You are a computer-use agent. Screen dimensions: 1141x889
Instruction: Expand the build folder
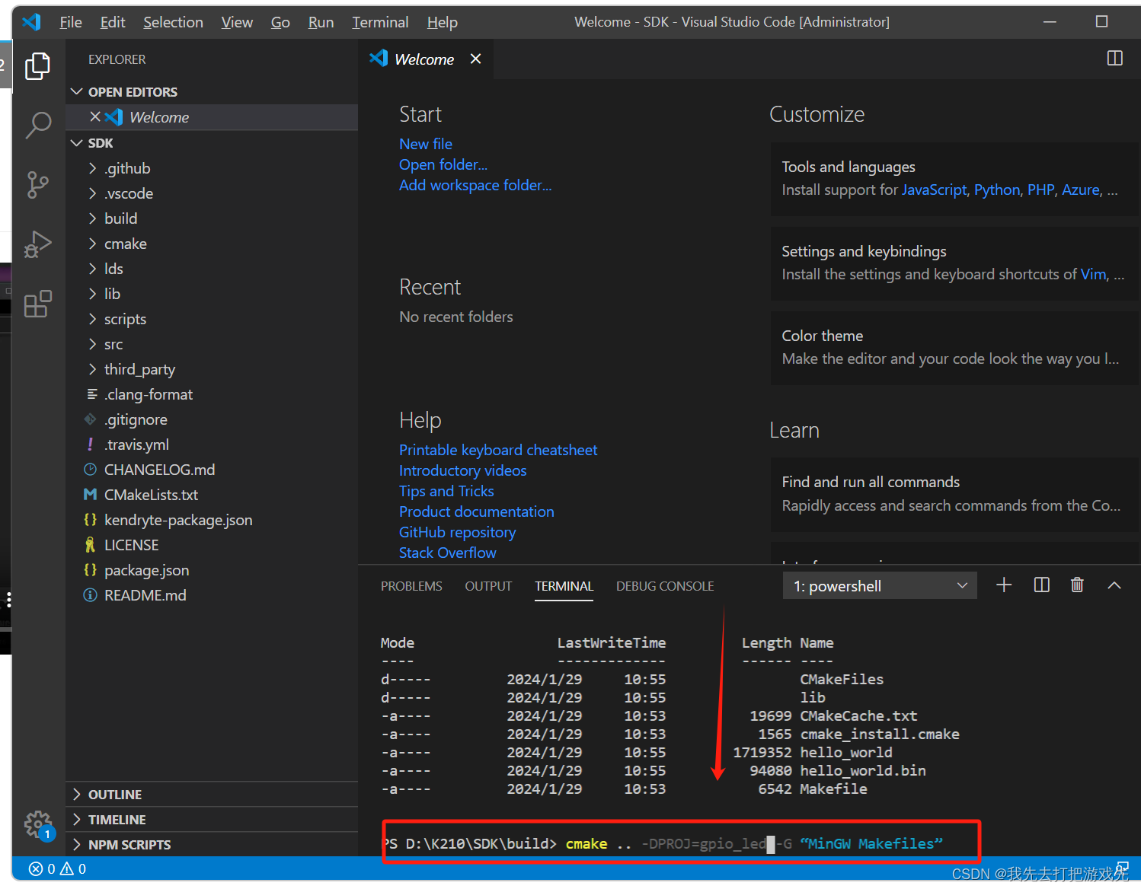[120, 218]
